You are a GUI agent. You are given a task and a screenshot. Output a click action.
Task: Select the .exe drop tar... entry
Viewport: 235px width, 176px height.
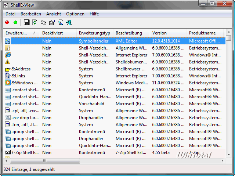click(x=25, y=117)
